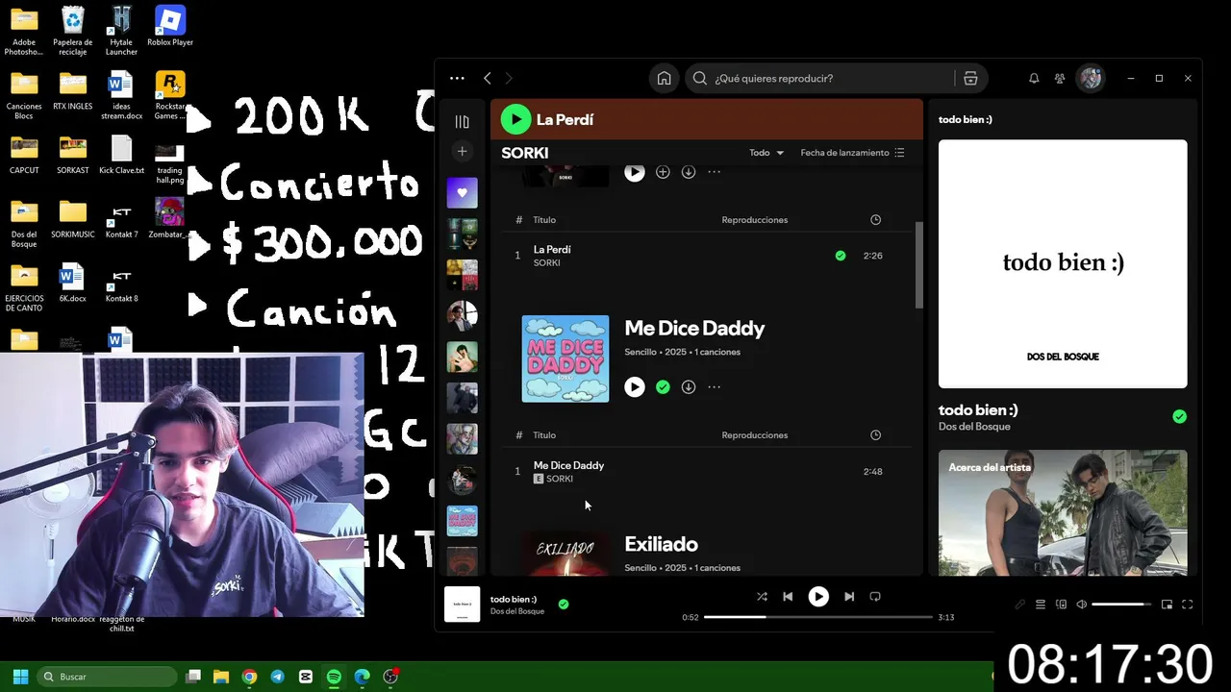This screenshot has height=692, width=1231.
Task: Play the La Perdí single from its header row
Action: click(x=635, y=172)
